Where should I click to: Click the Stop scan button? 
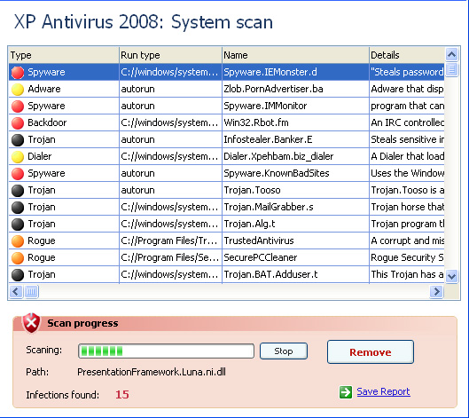tap(284, 351)
